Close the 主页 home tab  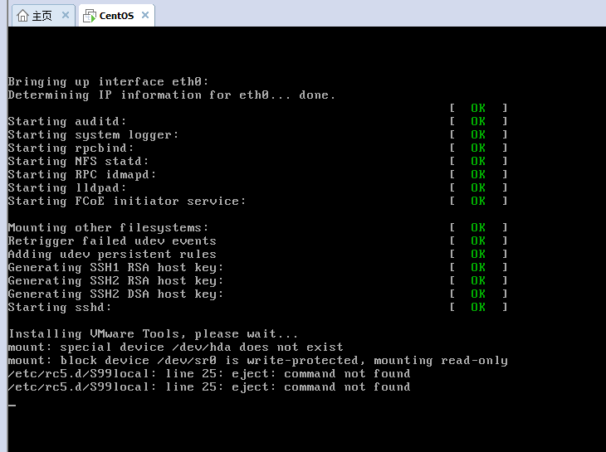(x=66, y=15)
